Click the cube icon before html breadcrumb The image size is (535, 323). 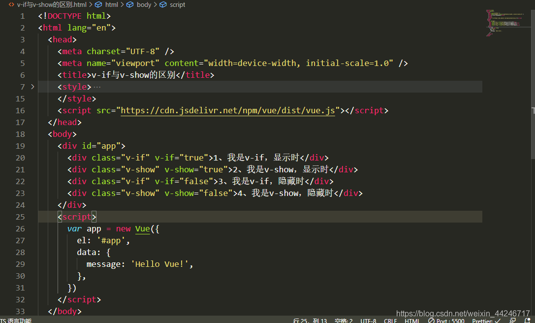coord(98,5)
